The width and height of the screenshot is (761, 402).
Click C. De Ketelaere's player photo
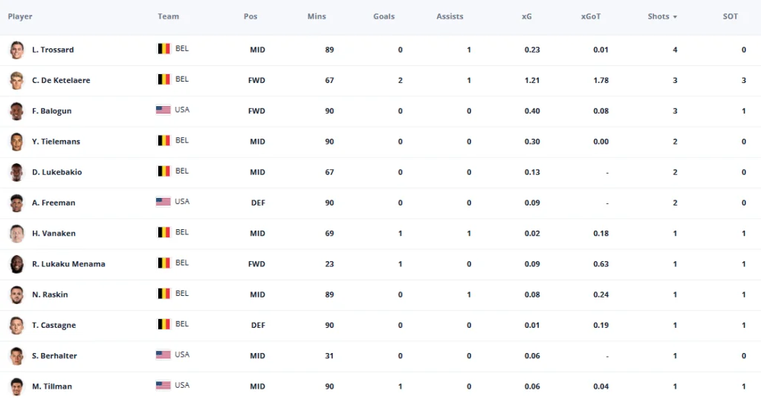tap(16, 80)
